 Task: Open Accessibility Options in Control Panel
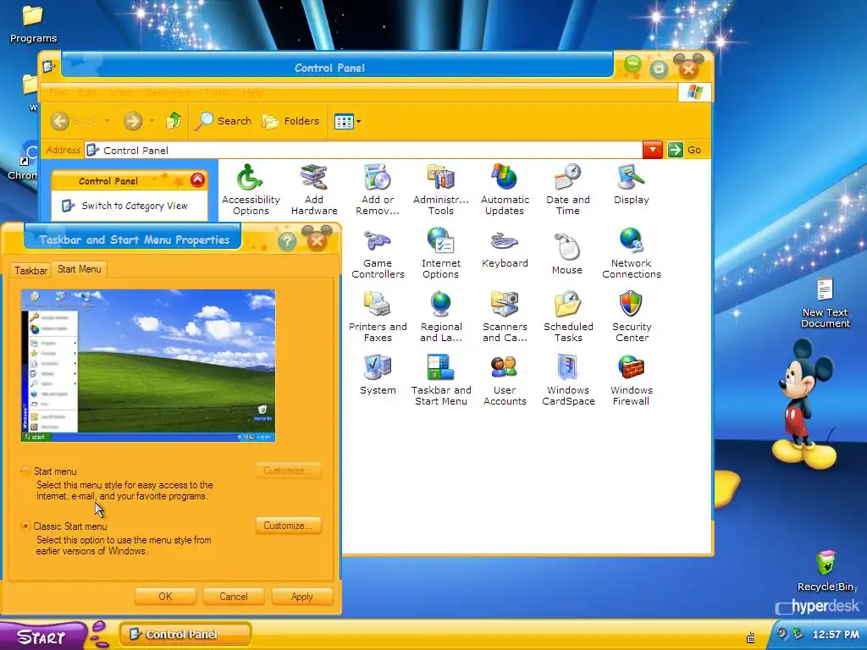251,189
